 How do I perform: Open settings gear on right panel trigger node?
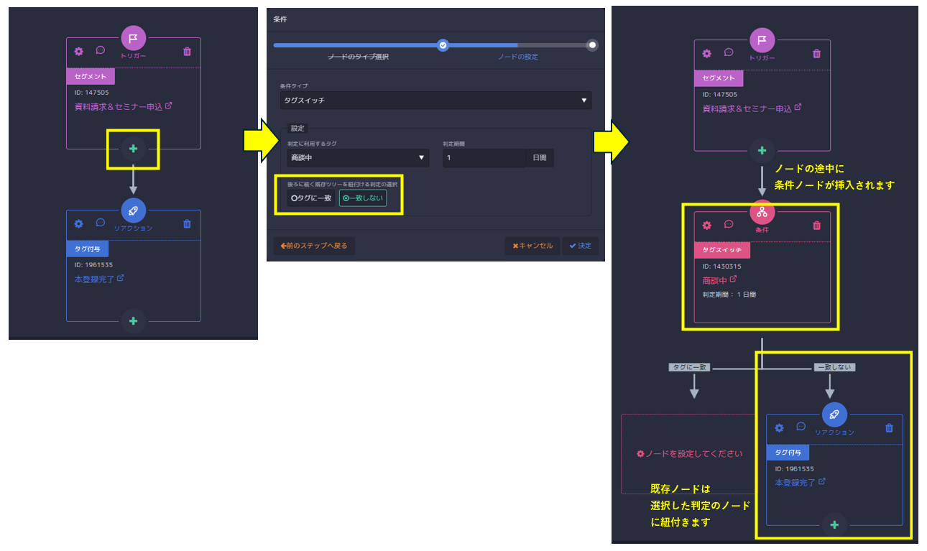pos(707,53)
